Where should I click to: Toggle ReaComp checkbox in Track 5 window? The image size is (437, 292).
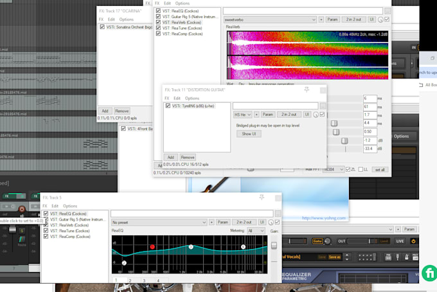point(46,236)
